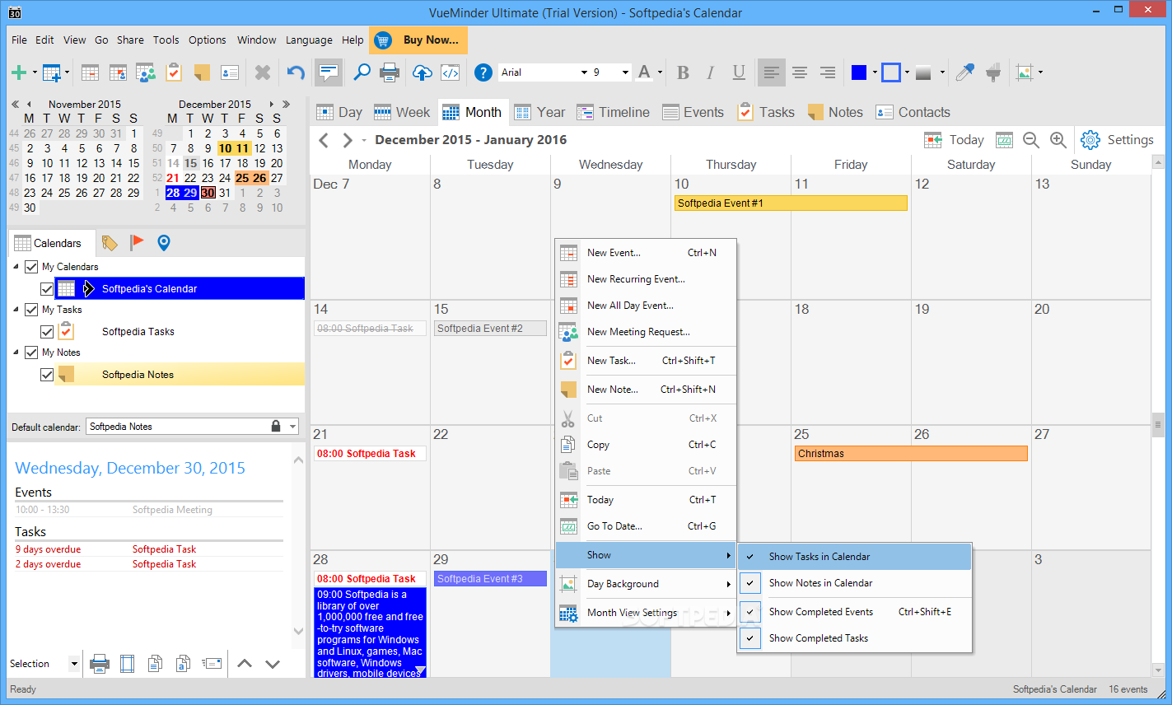The width and height of the screenshot is (1172, 705).
Task: Click the print toolbar icon
Action: 390,72
